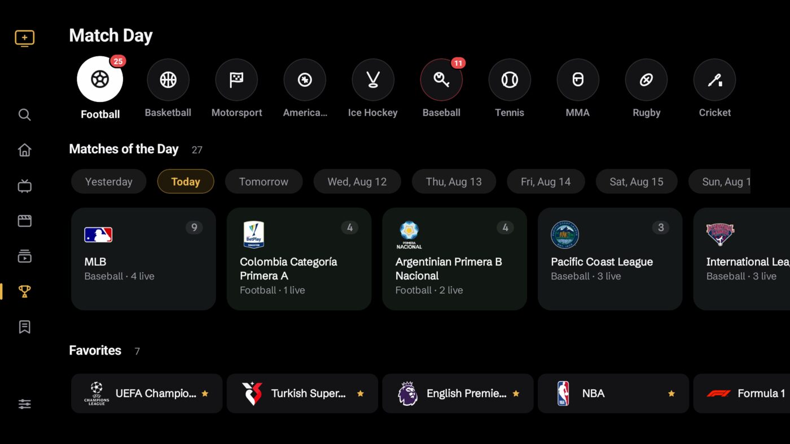Click the "Football · 1 live" text
Screen dimensions: 790x444
(272, 290)
